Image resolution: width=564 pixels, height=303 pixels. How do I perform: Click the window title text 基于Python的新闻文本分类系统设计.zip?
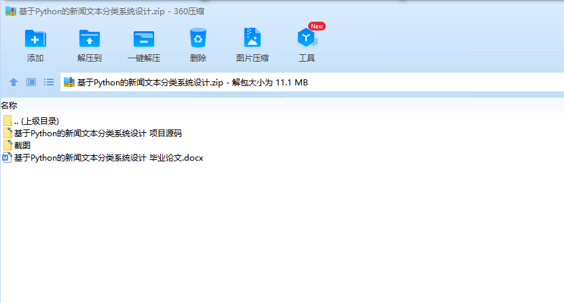click(92, 12)
